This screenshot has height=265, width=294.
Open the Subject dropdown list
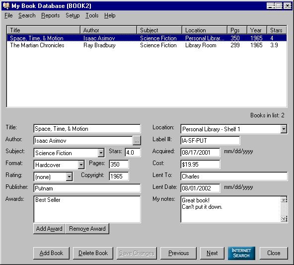[101, 153]
